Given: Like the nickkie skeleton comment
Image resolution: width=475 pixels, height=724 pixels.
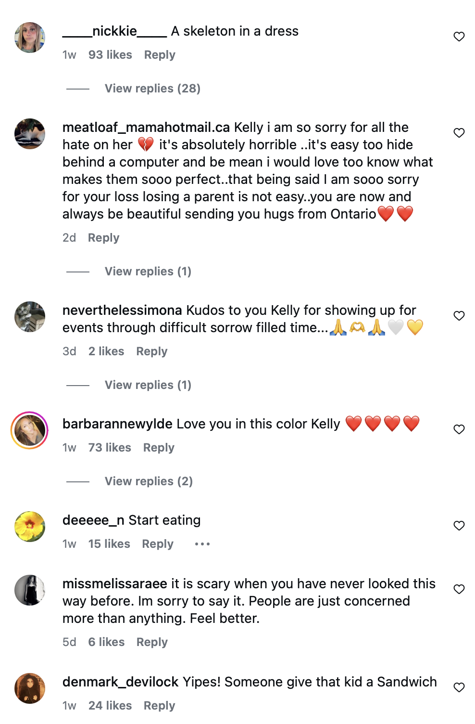Looking at the screenshot, I should 459,37.
